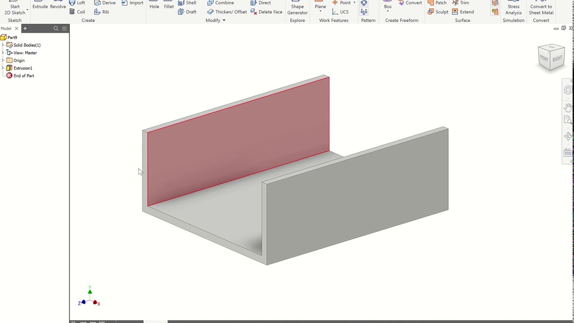Select the work Point tool
The height and width of the screenshot is (323, 574).
(x=341, y=3)
